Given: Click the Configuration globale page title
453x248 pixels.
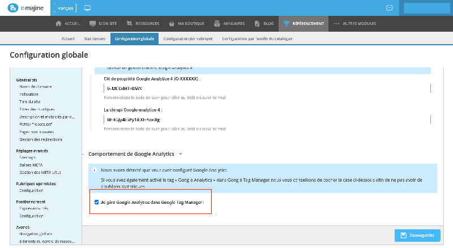Looking at the screenshot, I should pos(49,55).
